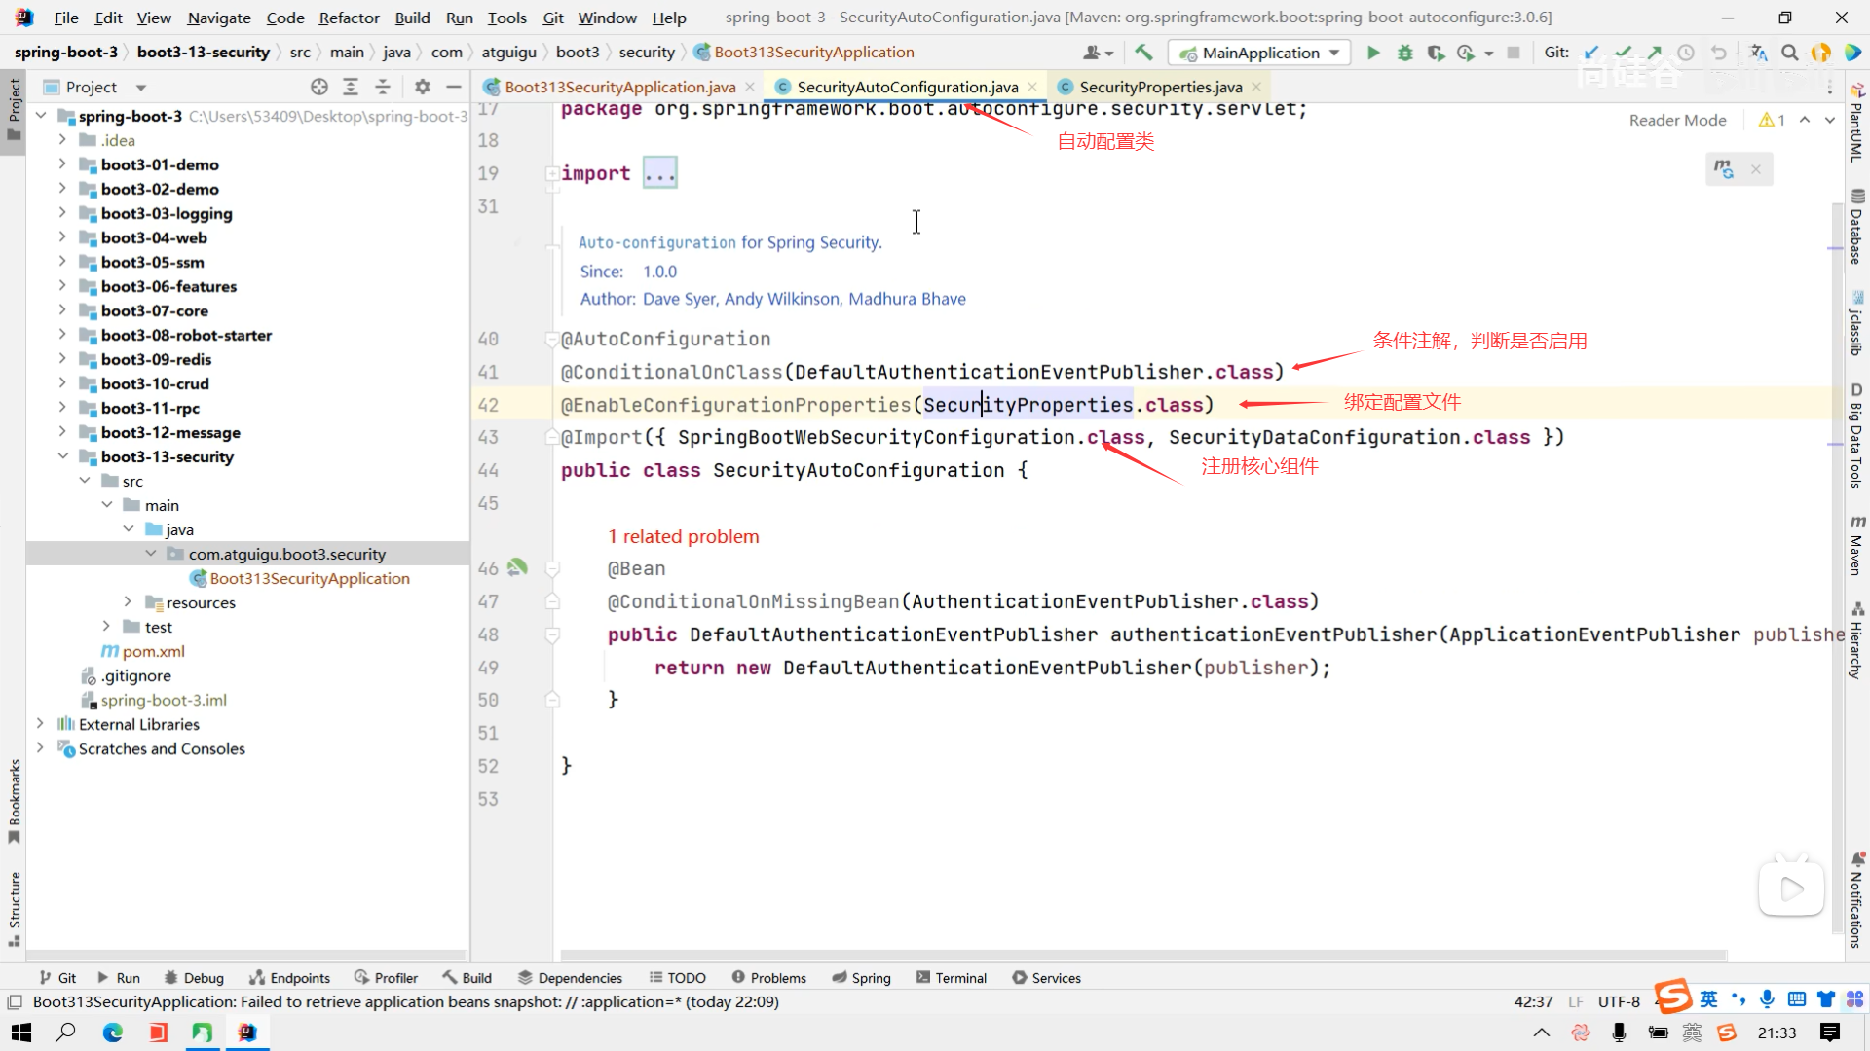Open the Terminal tool window

951,978
